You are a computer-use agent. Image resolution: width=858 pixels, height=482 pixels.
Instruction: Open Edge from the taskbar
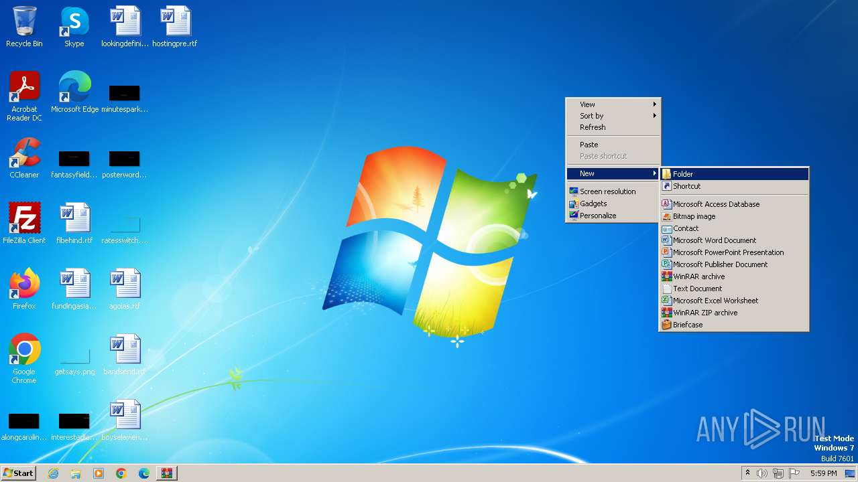click(x=144, y=473)
